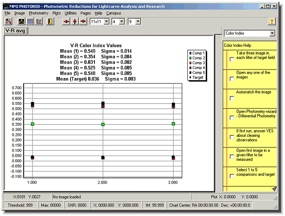Image resolution: width=285 pixels, height=216 pixels.
Task: Show the plot page chart icon
Action: click(x=39, y=21)
